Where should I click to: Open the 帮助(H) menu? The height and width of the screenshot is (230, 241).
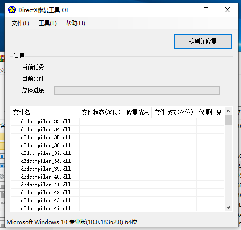point(75,23)
